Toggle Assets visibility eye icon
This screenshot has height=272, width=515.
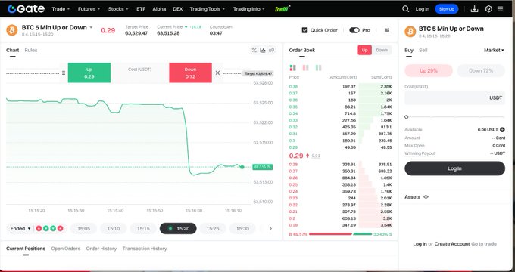click(x=426, y=197)
